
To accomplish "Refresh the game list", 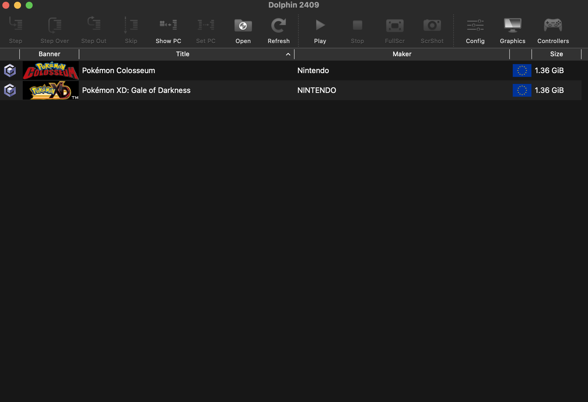I will pyautogui.click(x=279, y=25).
